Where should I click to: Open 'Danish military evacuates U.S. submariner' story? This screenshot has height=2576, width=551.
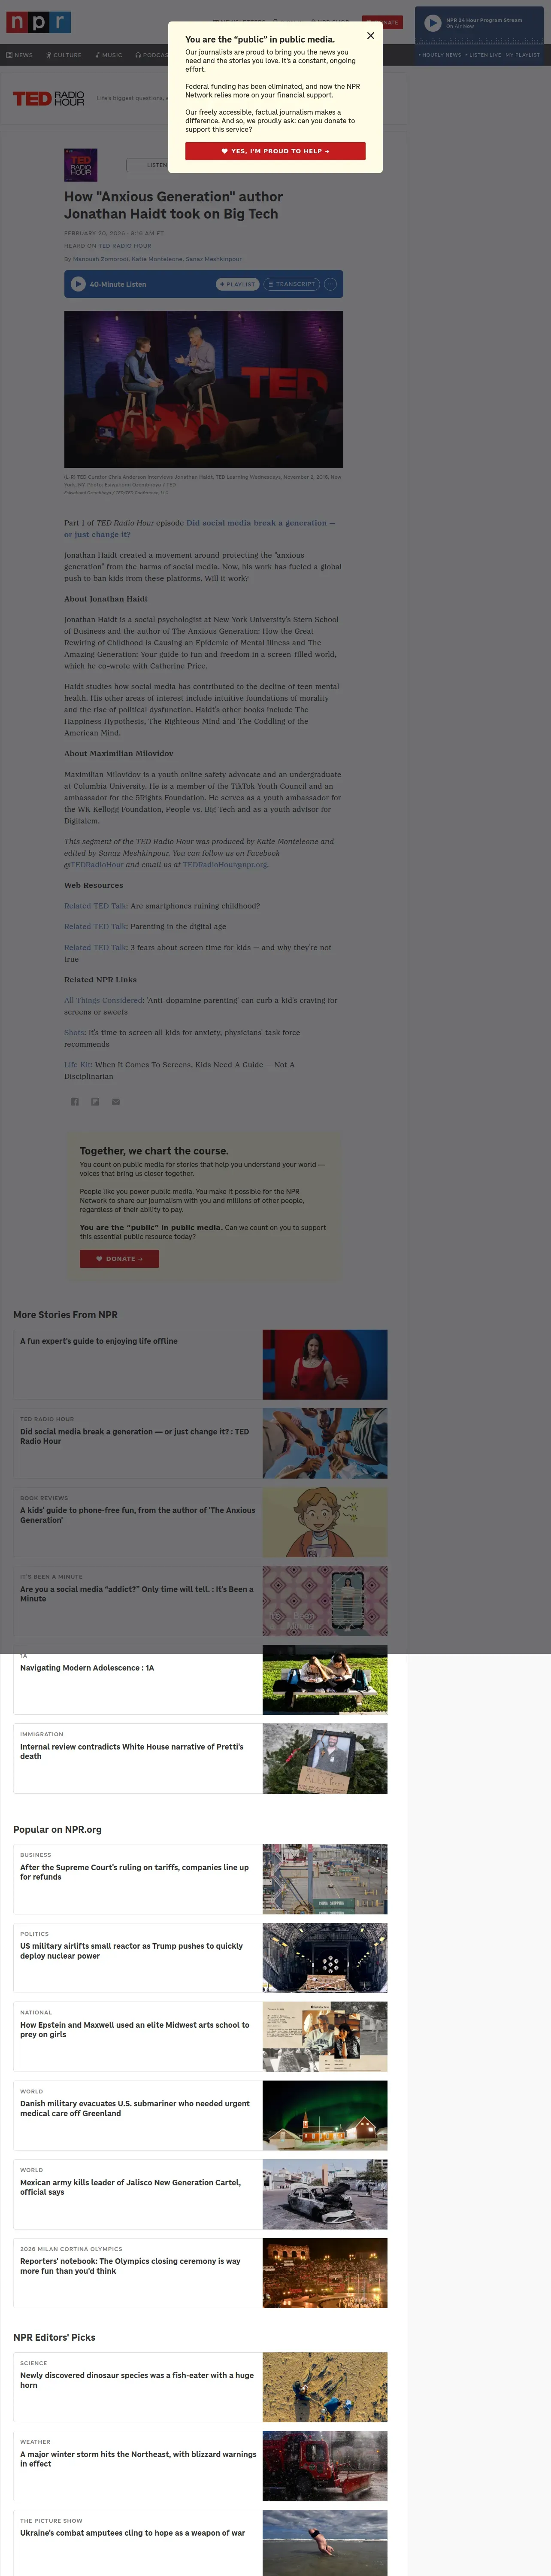135,2109
